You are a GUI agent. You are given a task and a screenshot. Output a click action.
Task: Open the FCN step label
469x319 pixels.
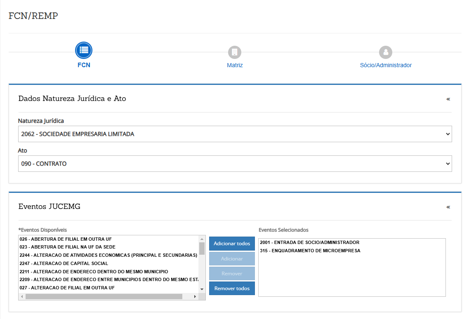tap(84, 65)
